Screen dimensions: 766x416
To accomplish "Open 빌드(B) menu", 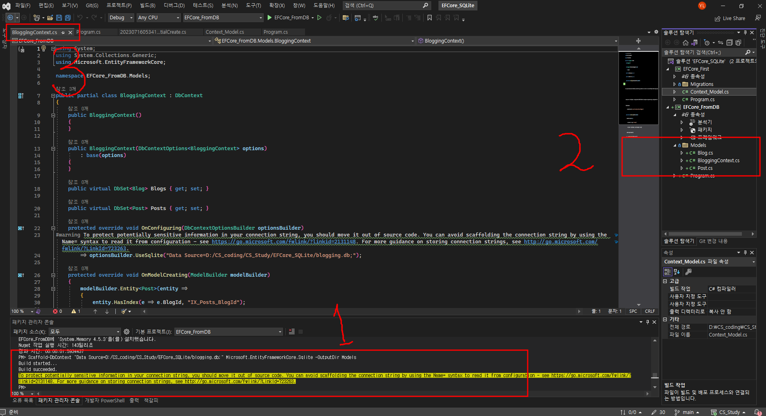I will pos(147,5).
